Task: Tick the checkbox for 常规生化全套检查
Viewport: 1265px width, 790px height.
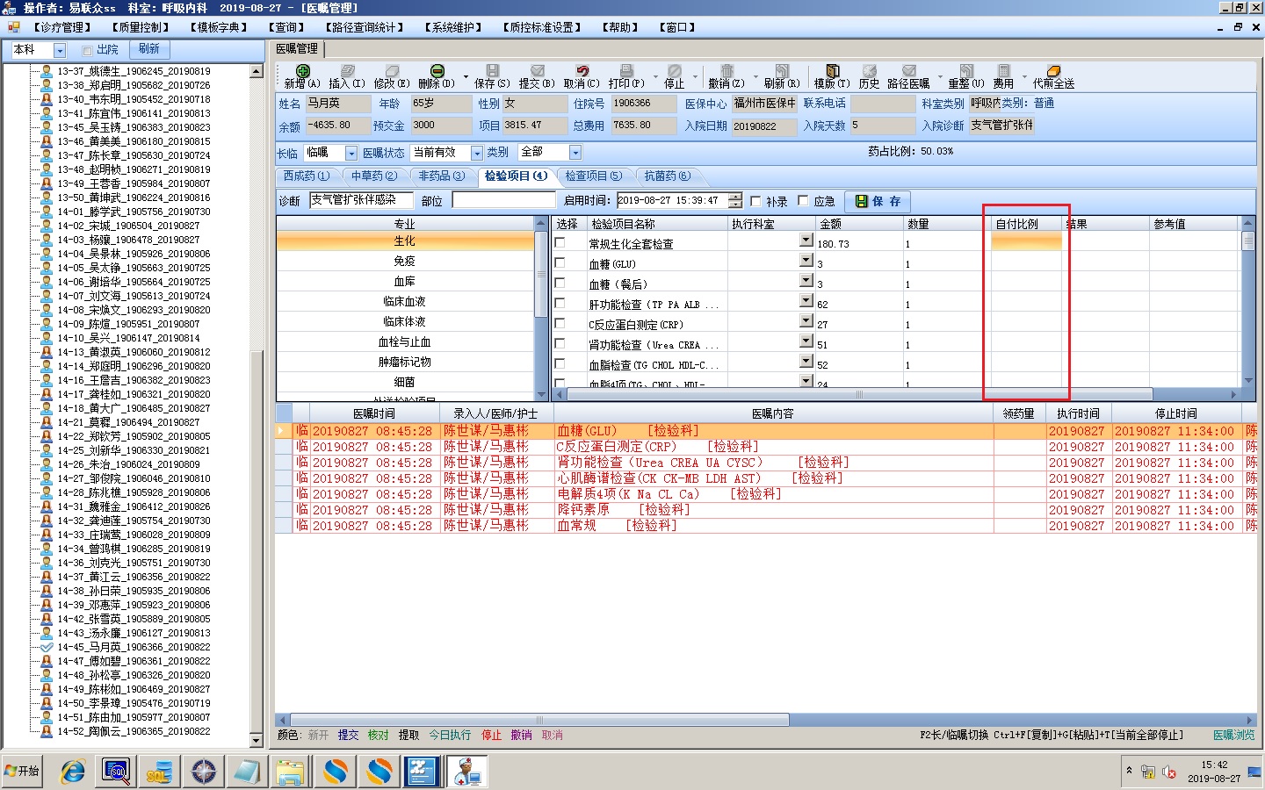Action: coord(560,242)
